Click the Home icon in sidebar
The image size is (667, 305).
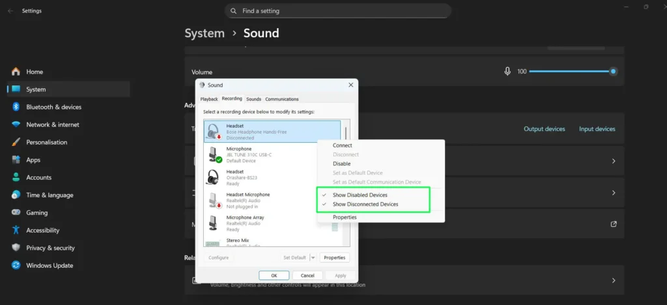[x=16, y=72]
